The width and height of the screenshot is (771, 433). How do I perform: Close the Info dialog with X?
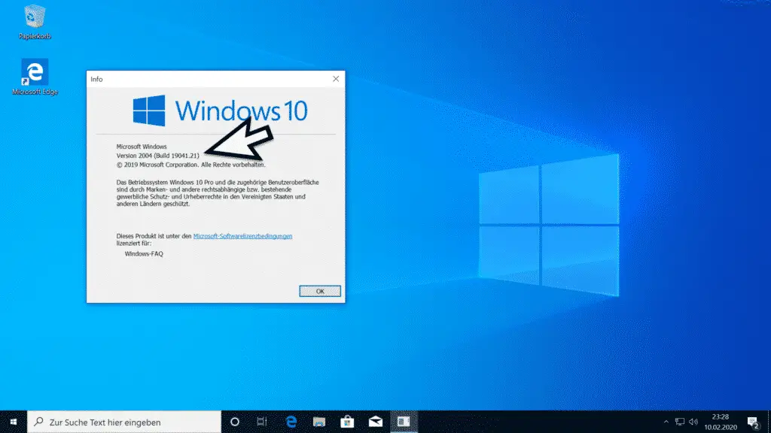pos(336,78)
